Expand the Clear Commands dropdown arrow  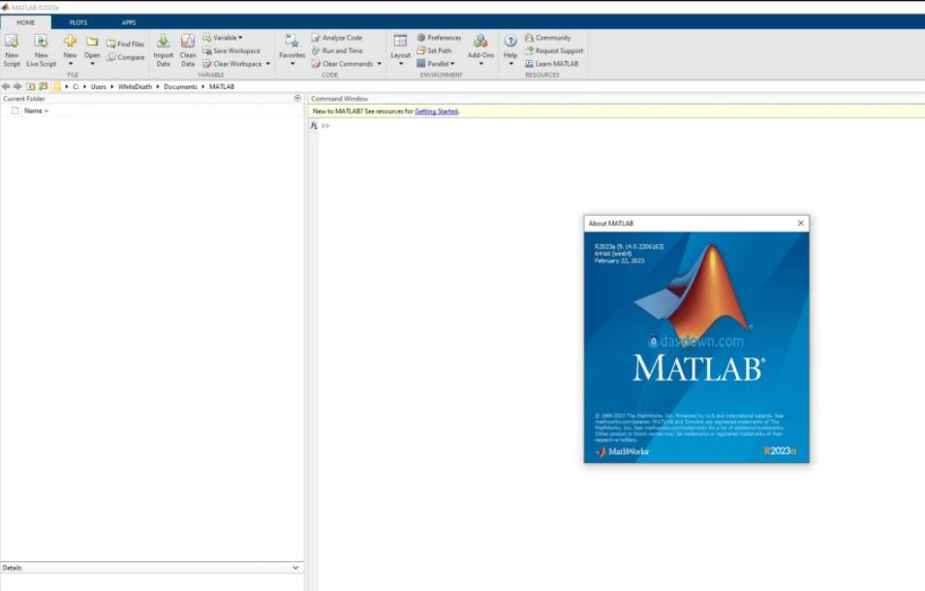[x=380, y=64]
